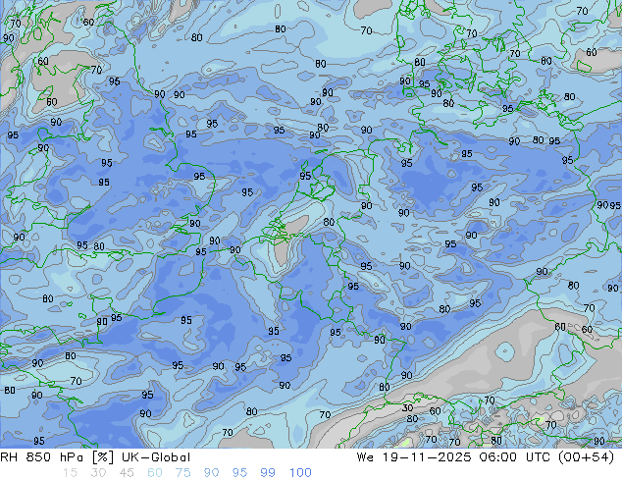Click the "RH 850 hPa [%]" title text
Viewport: 622px width, 481px height.
pos(57,457)
